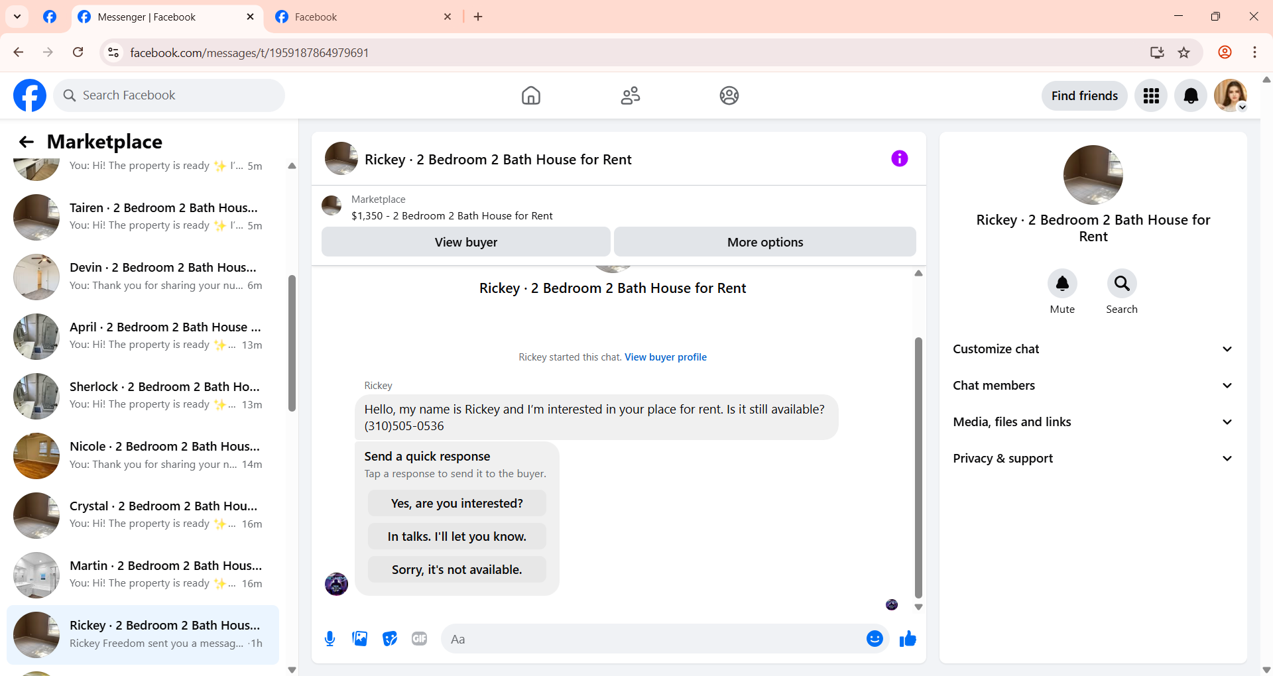Open the tab search dropdown arrow
Viewport: 1273px width, 676px height.
click(17, 17)
